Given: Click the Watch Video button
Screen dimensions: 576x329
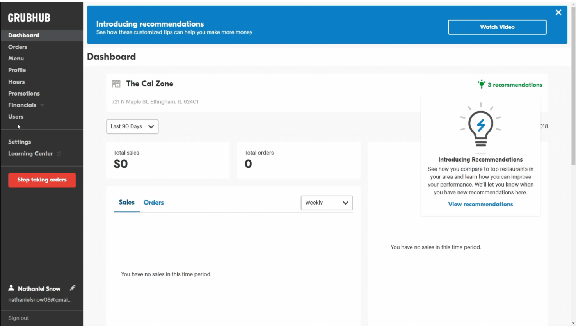Looking at the screenshot, I should click(x=497, y=27).
